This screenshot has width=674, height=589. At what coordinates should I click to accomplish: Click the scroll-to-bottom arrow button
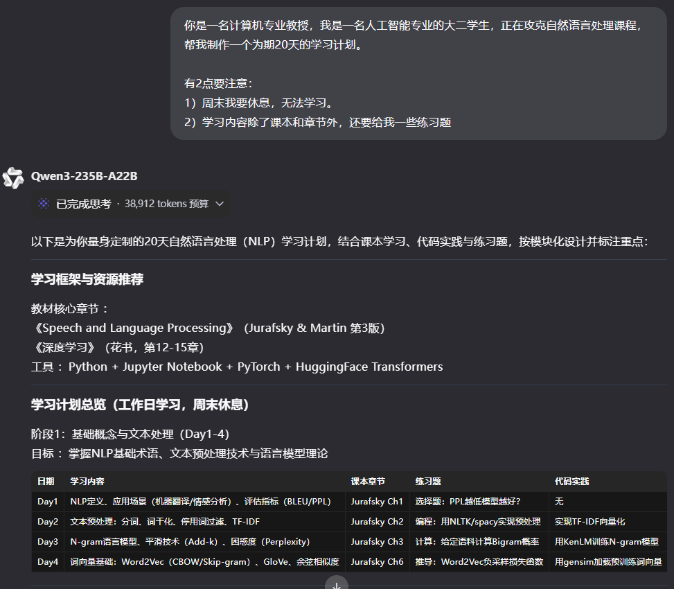tap(337, 584)
